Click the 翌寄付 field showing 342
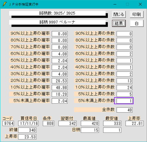 67,123
